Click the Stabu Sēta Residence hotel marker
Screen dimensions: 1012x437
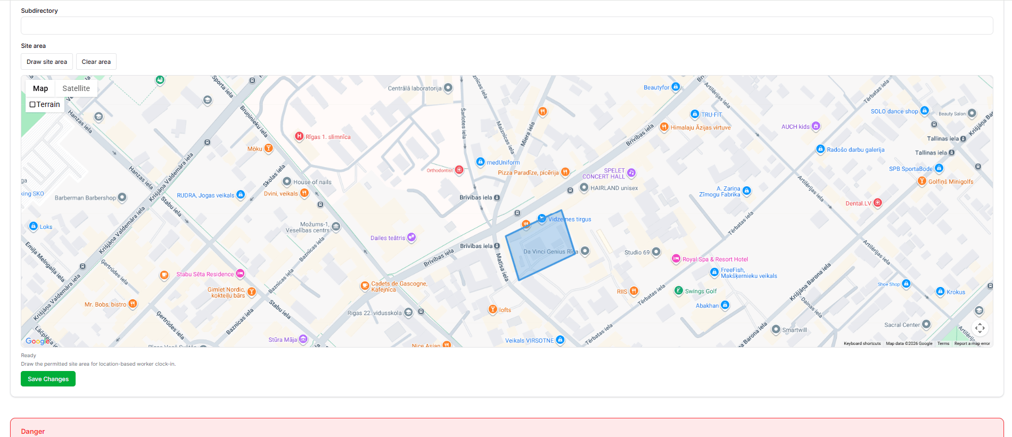[240, 274]
